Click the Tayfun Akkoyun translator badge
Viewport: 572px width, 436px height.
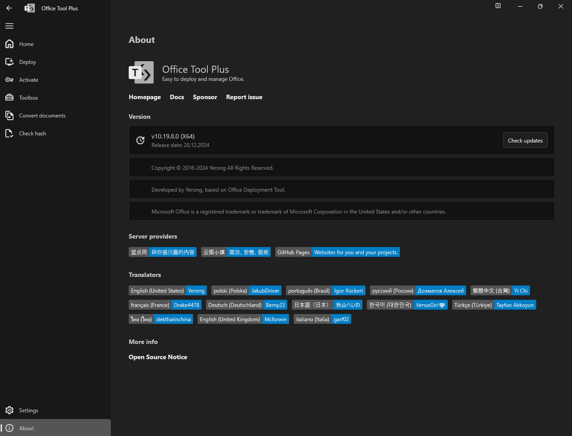click(494, 305)
